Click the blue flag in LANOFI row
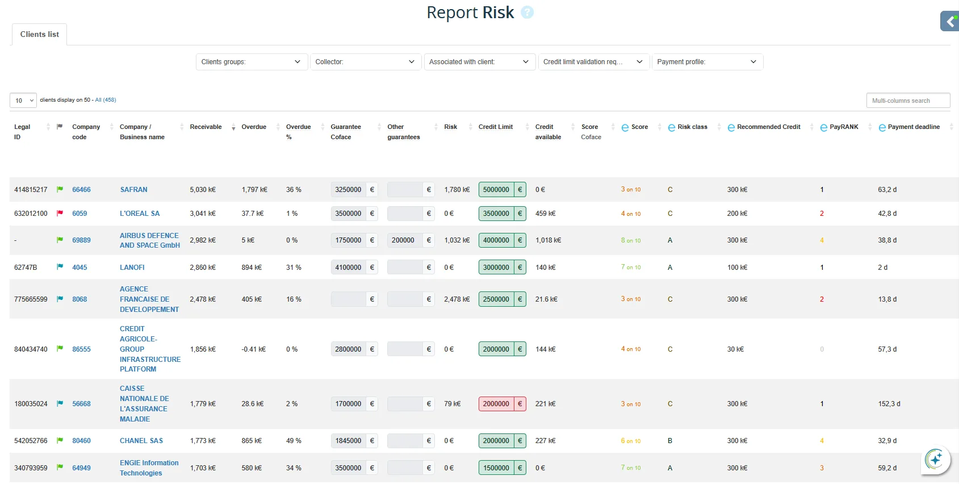The width and height of the screenshot is (959, 484). (60, 266)
